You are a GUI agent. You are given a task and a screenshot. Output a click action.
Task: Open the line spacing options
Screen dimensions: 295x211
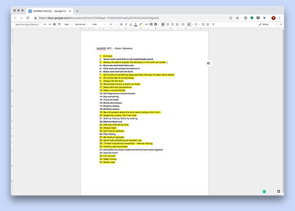(183, 24)
